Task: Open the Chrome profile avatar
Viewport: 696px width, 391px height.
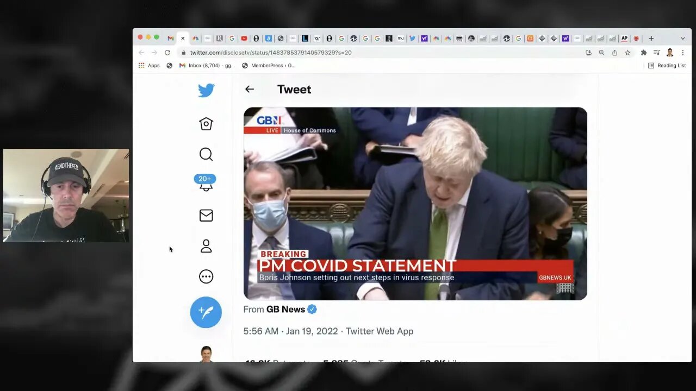Action: (x=670, y=53)
